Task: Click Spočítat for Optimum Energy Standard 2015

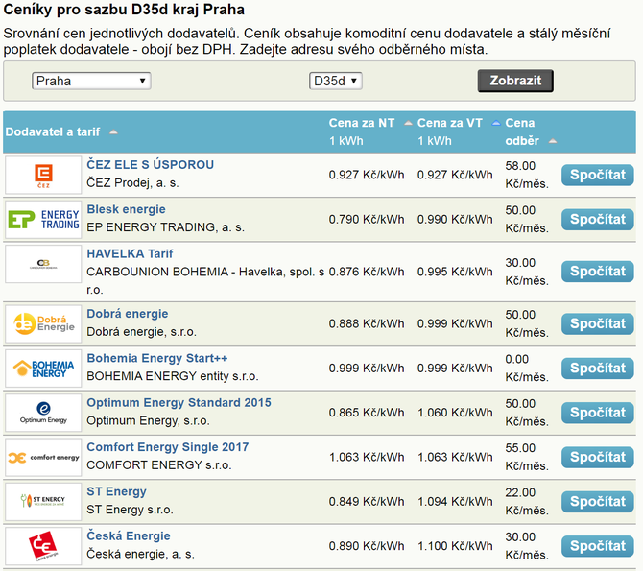Action: click(x=598, y=413)
